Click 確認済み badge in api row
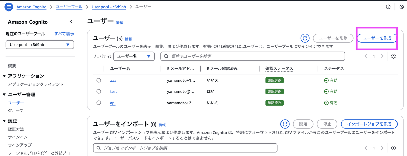 click(x=274, y=103)
